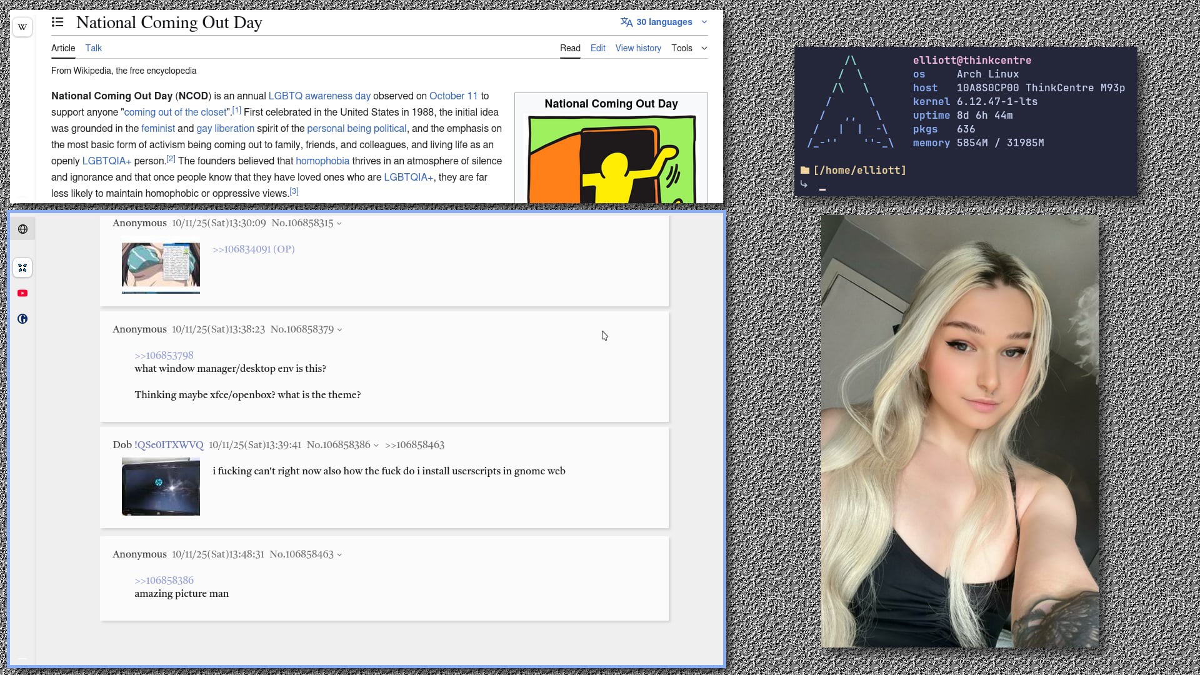Click the >>106834091 (OP) quote link
This screenshot has height=675, width=1200.
(x=253, y=249)
